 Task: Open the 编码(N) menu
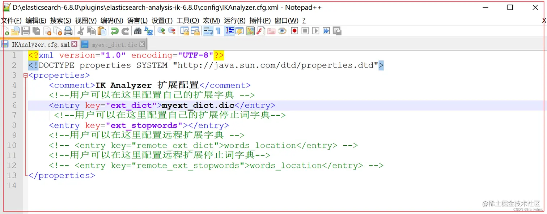click(x=112, y=21)
